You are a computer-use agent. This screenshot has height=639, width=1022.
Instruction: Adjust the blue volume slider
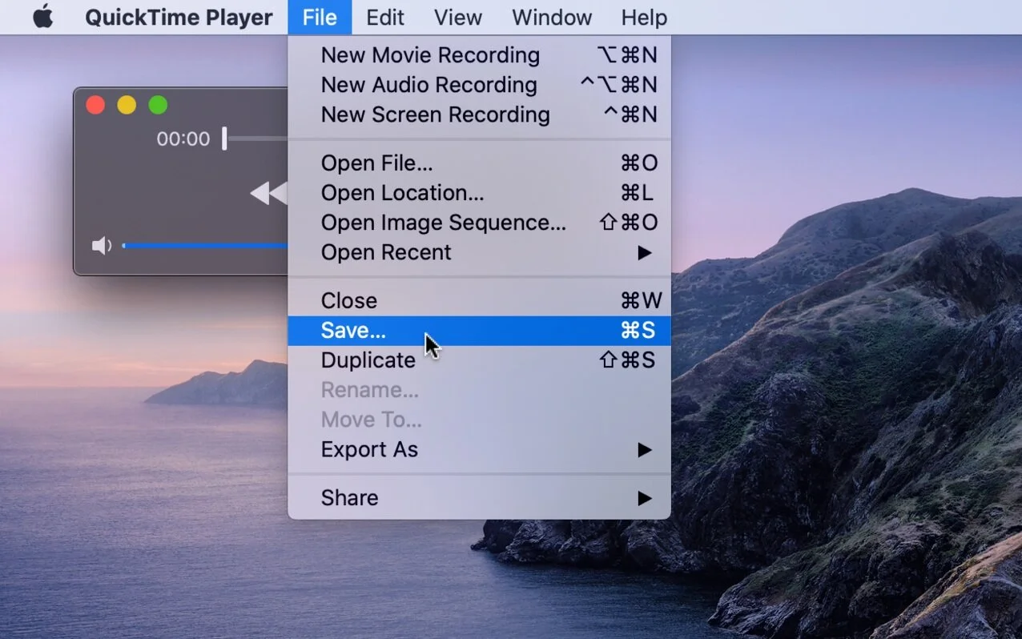204,246
